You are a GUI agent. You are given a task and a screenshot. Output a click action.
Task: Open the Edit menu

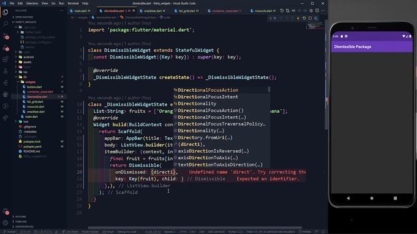tap(20, 3)
